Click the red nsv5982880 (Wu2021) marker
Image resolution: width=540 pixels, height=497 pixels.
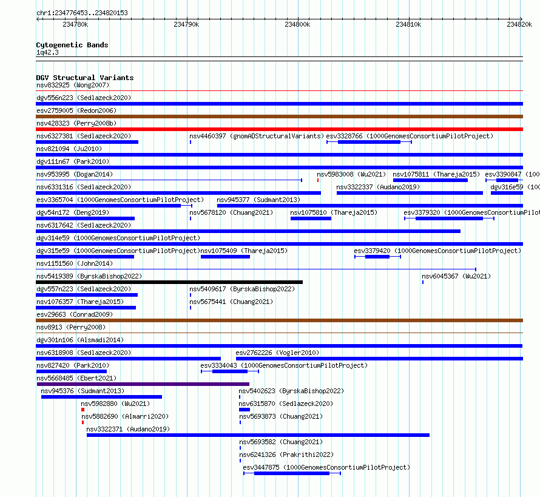coord(83,410)
